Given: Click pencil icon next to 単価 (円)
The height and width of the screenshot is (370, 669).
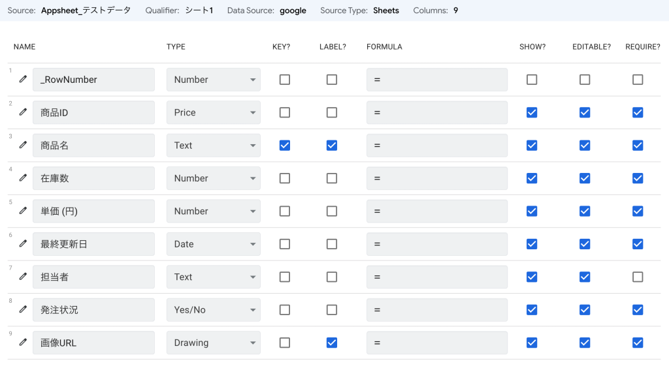Looking at the screenshot, I should click(x=23, y=211).
